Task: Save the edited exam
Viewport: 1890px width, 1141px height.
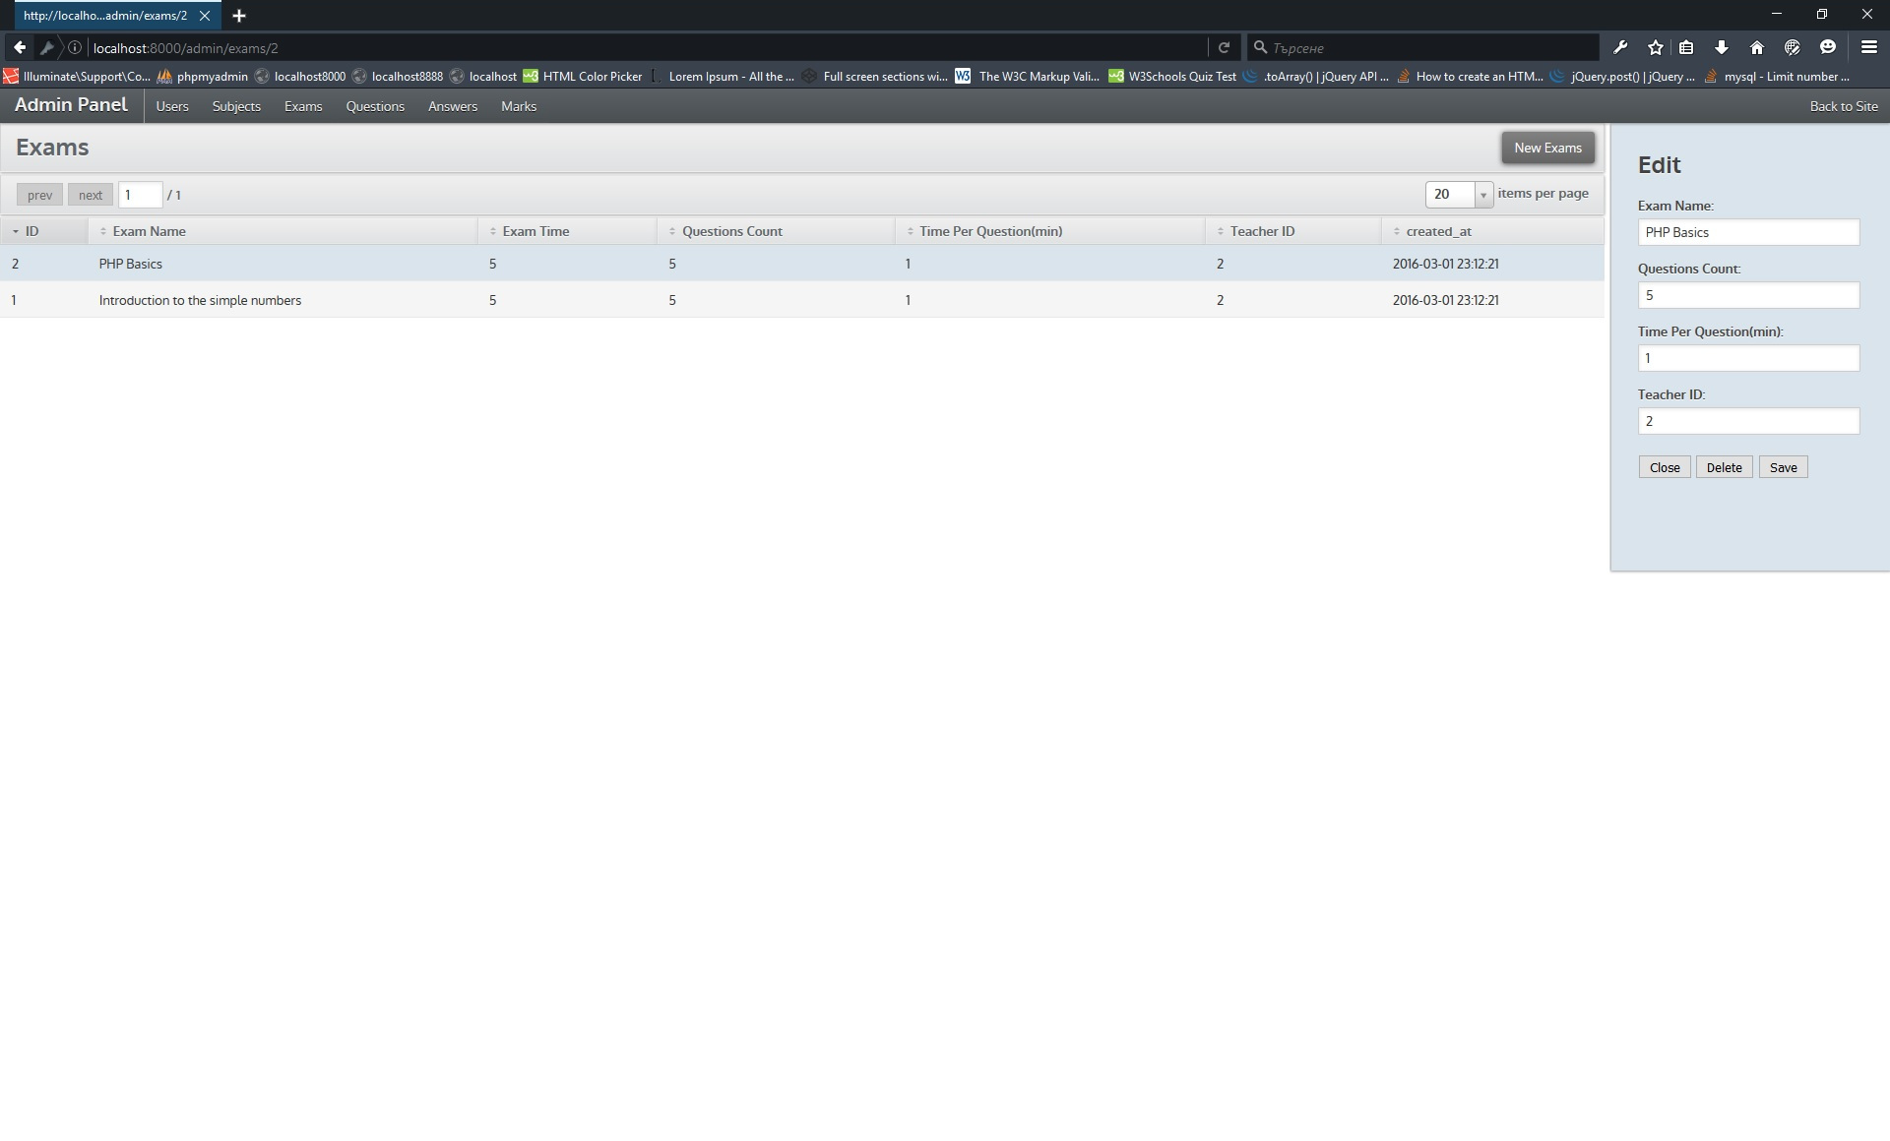Action: click(x=1783, y=467)
